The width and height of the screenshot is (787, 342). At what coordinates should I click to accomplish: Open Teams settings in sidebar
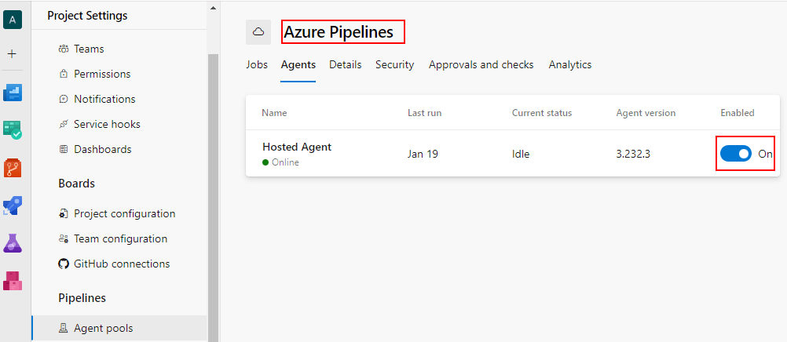click(x=89, y=49)
